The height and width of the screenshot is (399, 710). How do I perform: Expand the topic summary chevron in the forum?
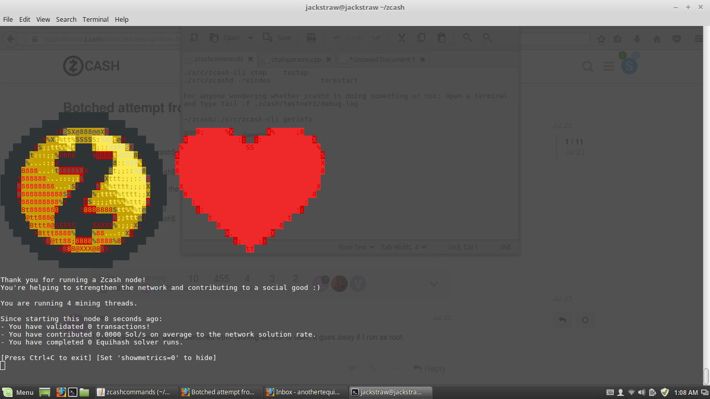[434, 284]
